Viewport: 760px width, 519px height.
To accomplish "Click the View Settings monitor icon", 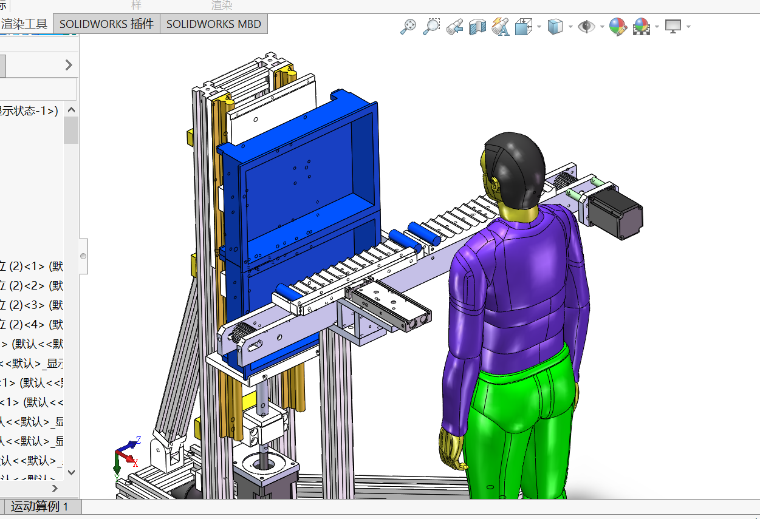I will [673, 27].
